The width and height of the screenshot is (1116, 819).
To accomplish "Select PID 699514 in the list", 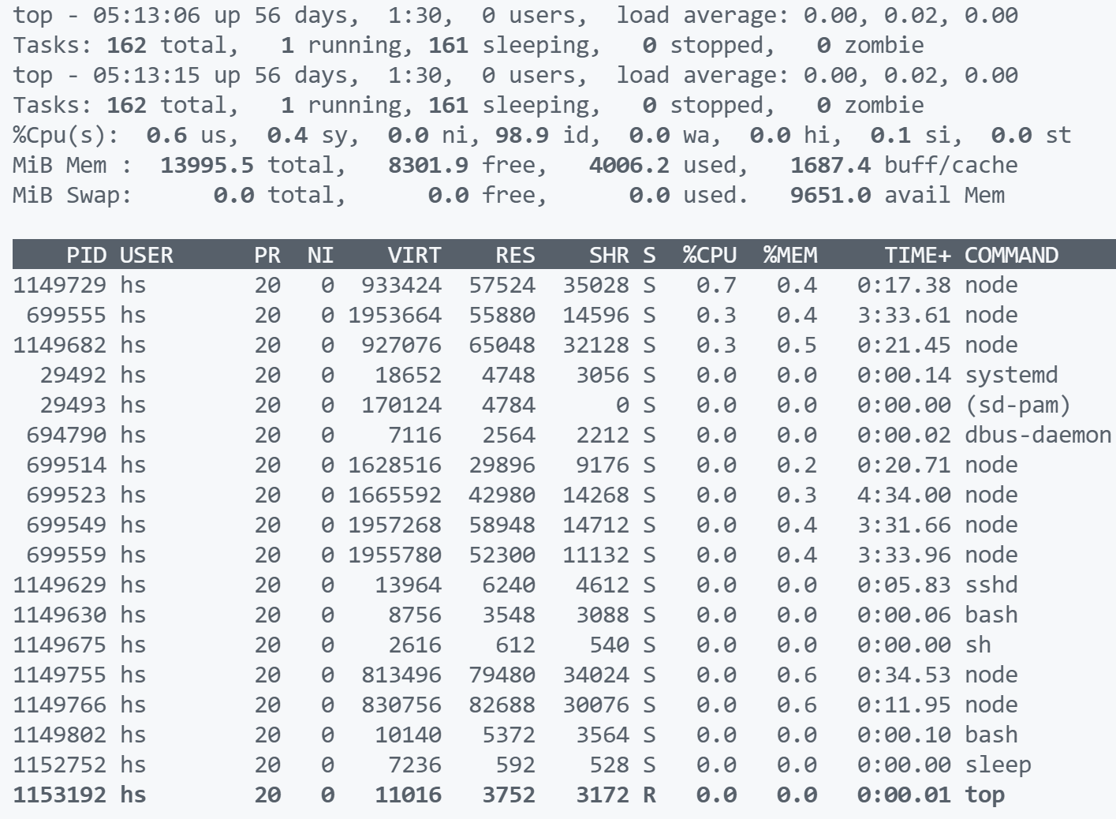I will click(66, 465).
